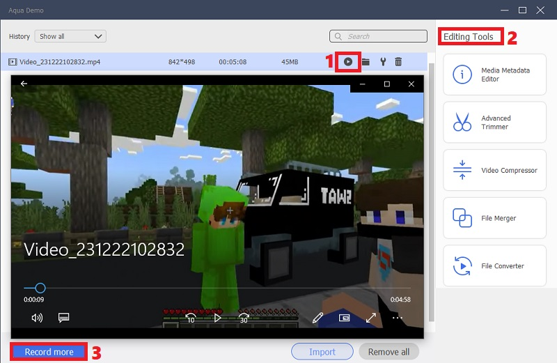Screen dimensions: 557x363
Task: Launch the Advanced Trimmer scissors tool
Action: point(494,123)
